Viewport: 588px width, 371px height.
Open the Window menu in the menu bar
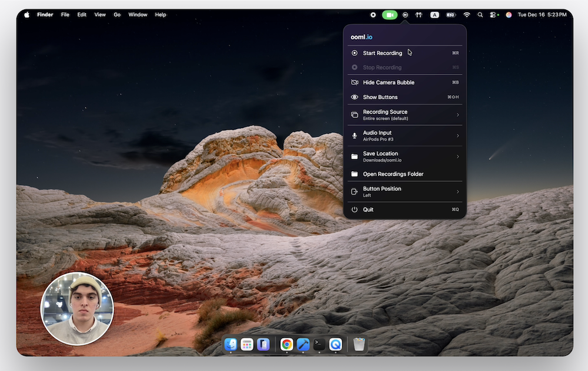click(138, 15)
